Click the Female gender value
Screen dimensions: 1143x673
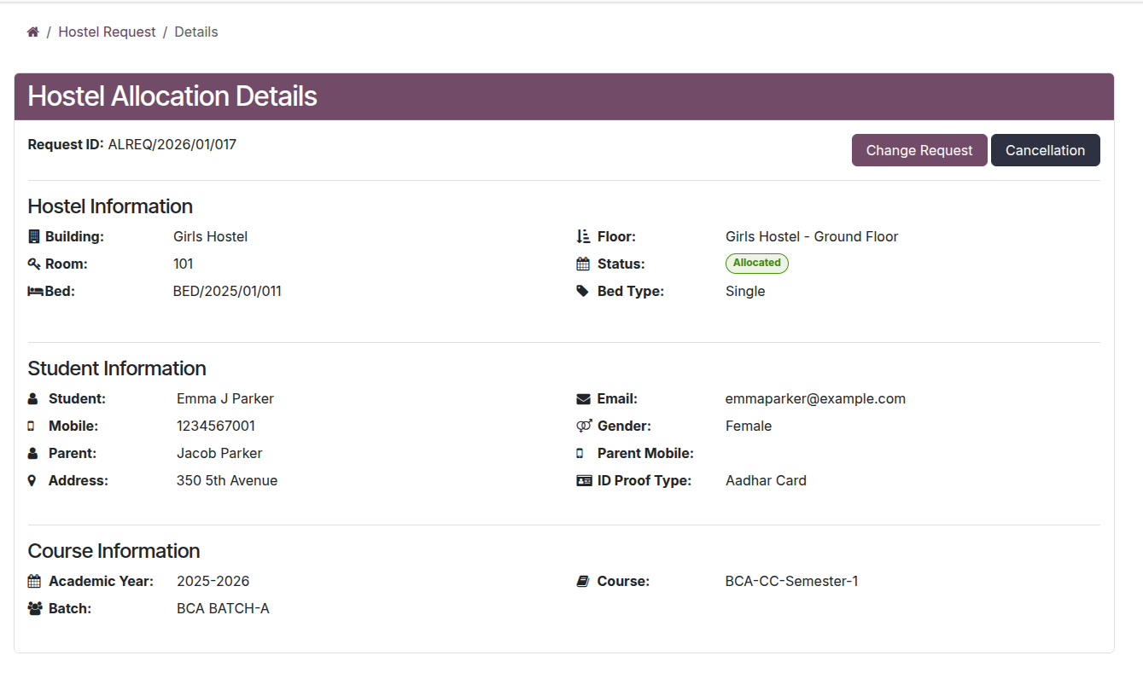click(749, 426)
